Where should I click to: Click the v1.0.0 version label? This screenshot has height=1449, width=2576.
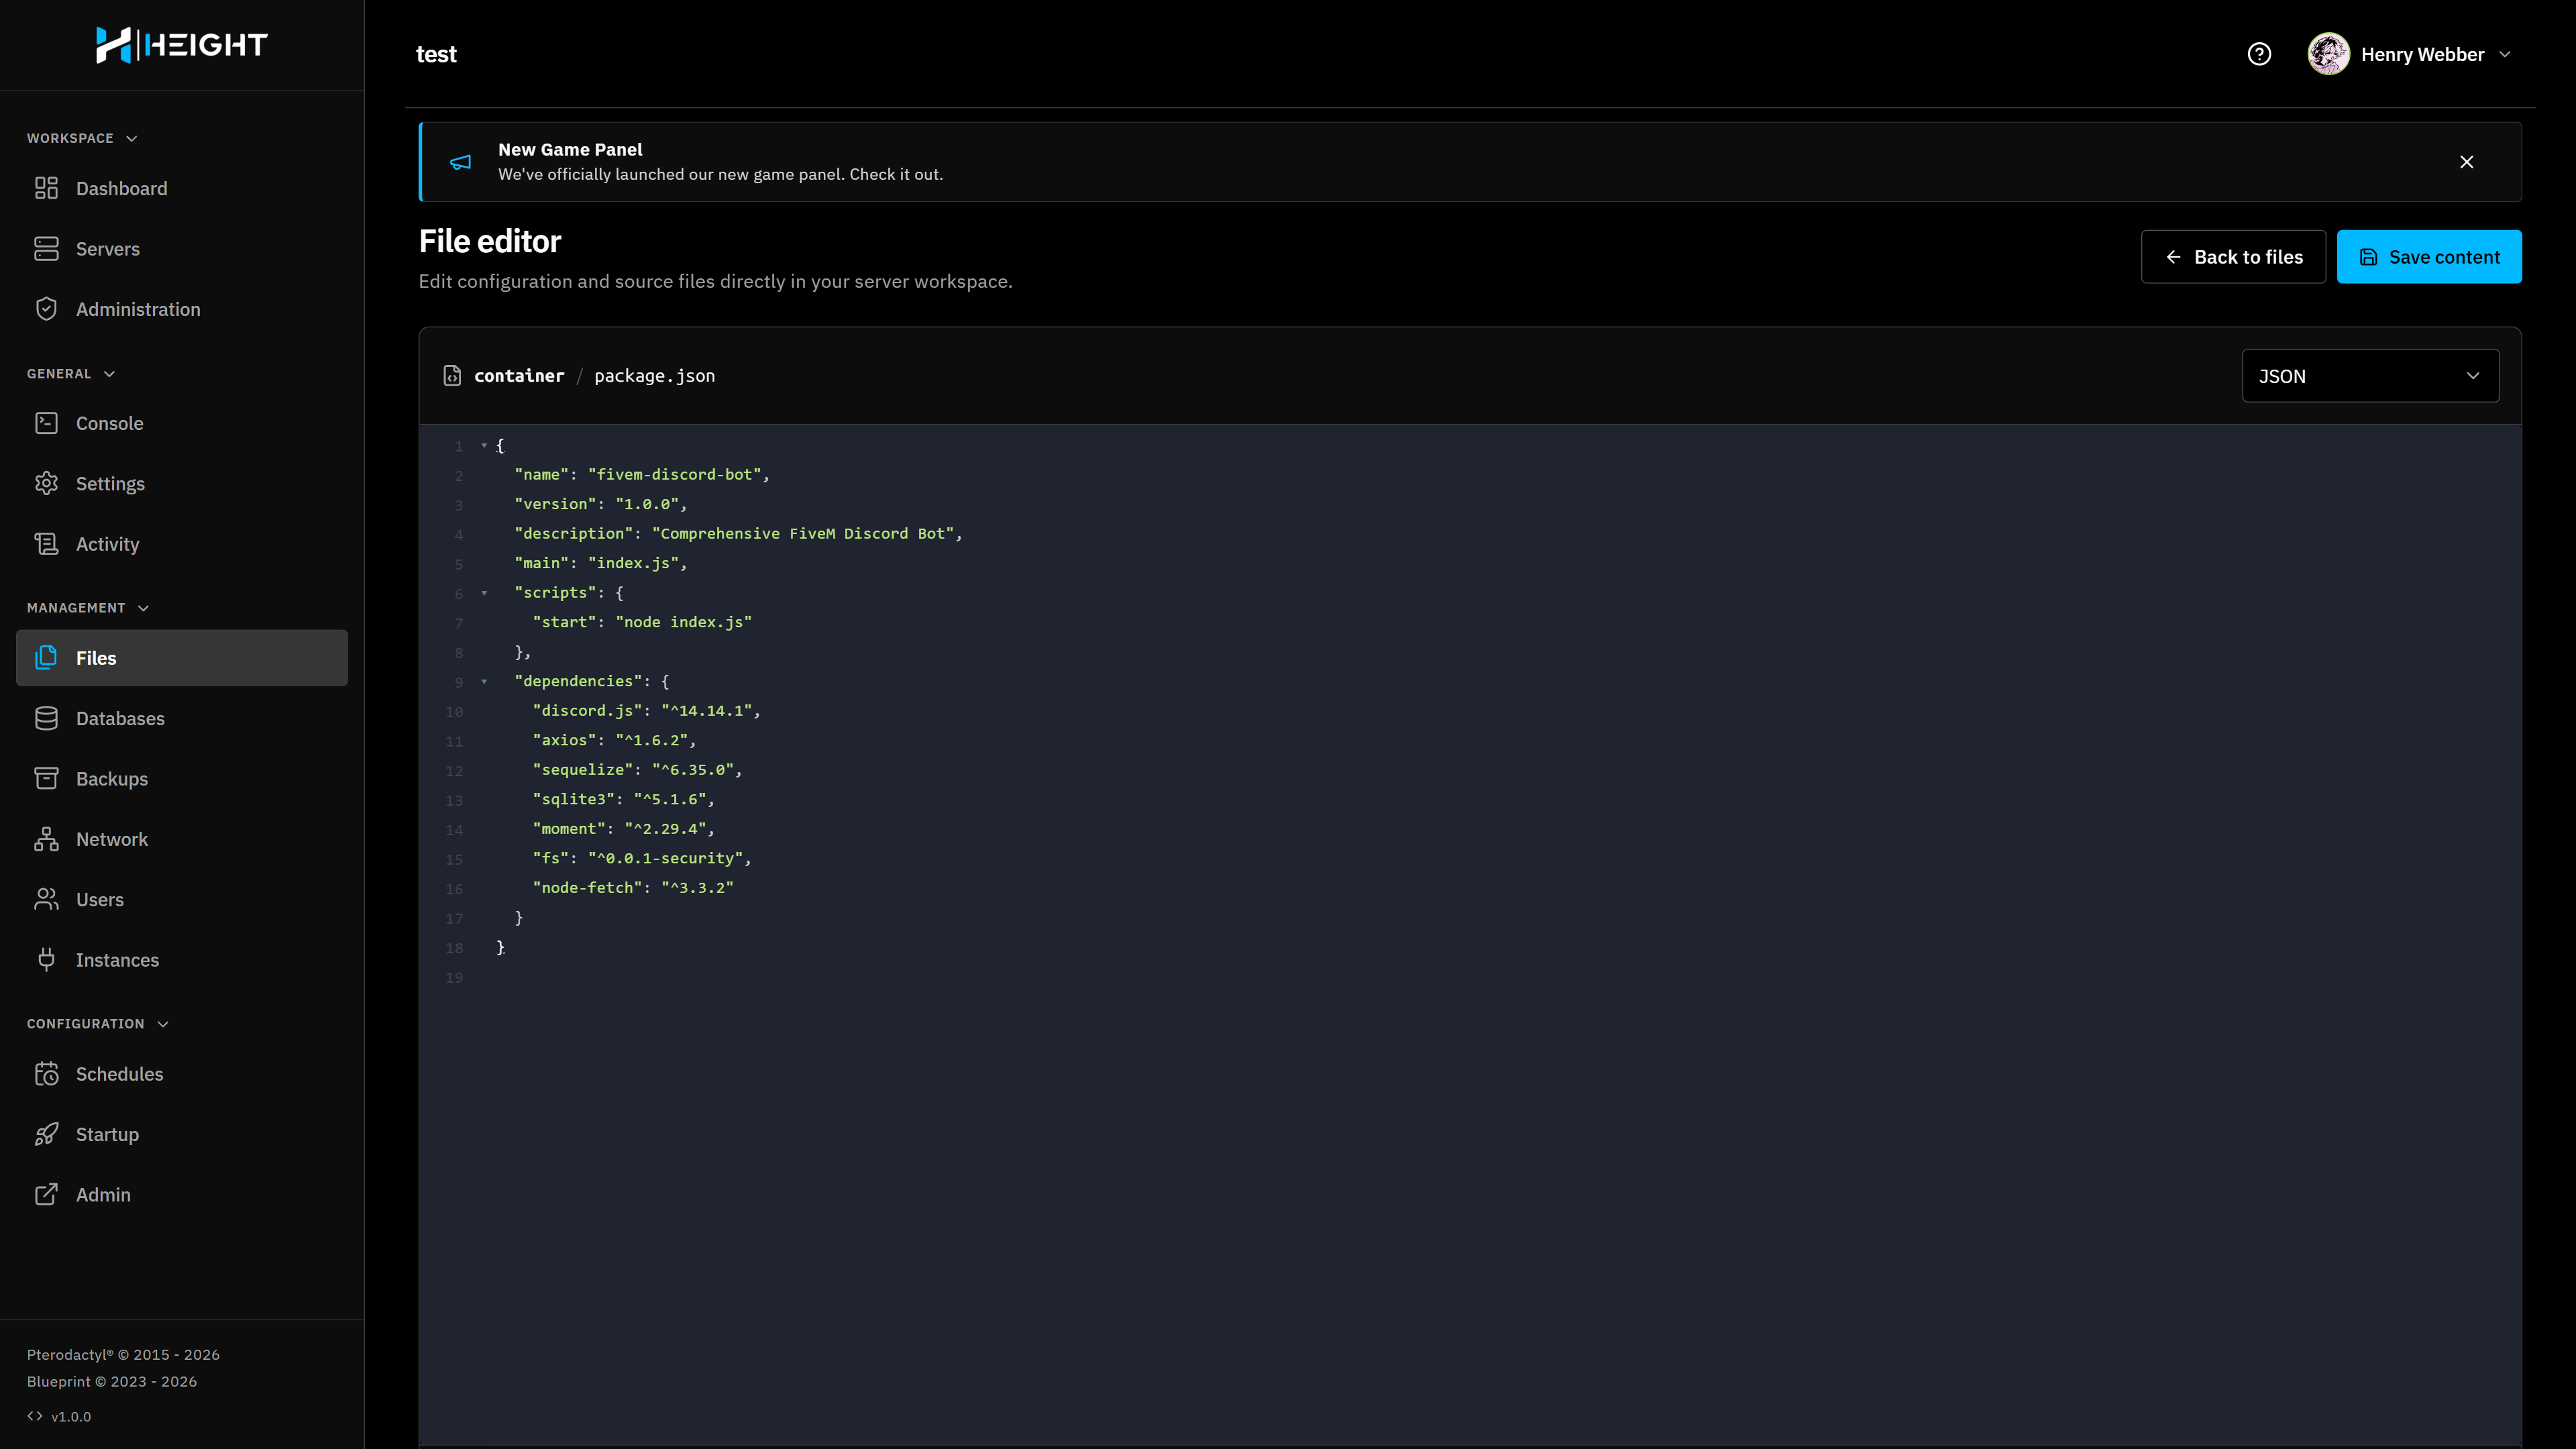[71, 1417]
